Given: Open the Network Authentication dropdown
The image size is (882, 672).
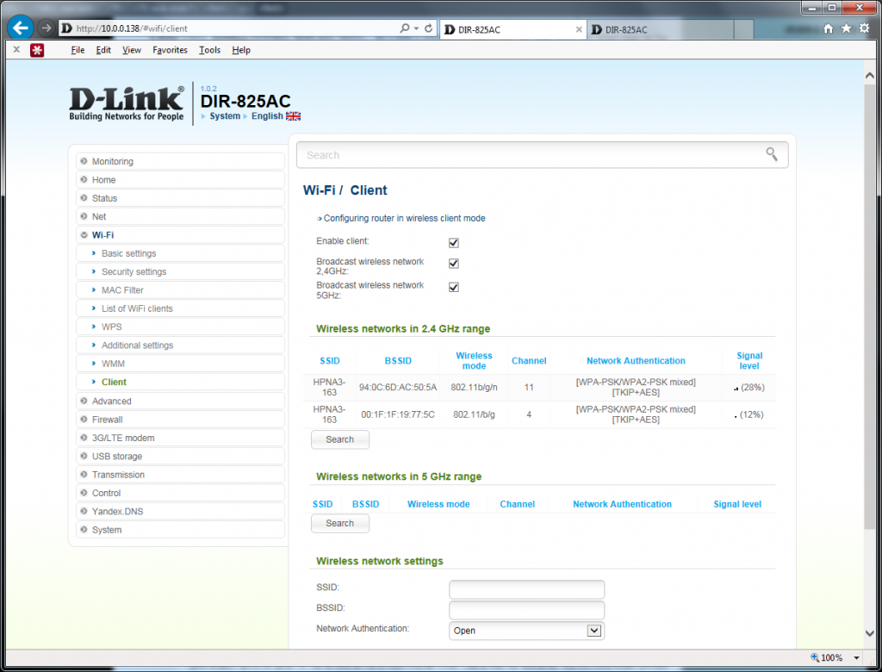Looking at the screenshot, I should (x=526, y=631).
